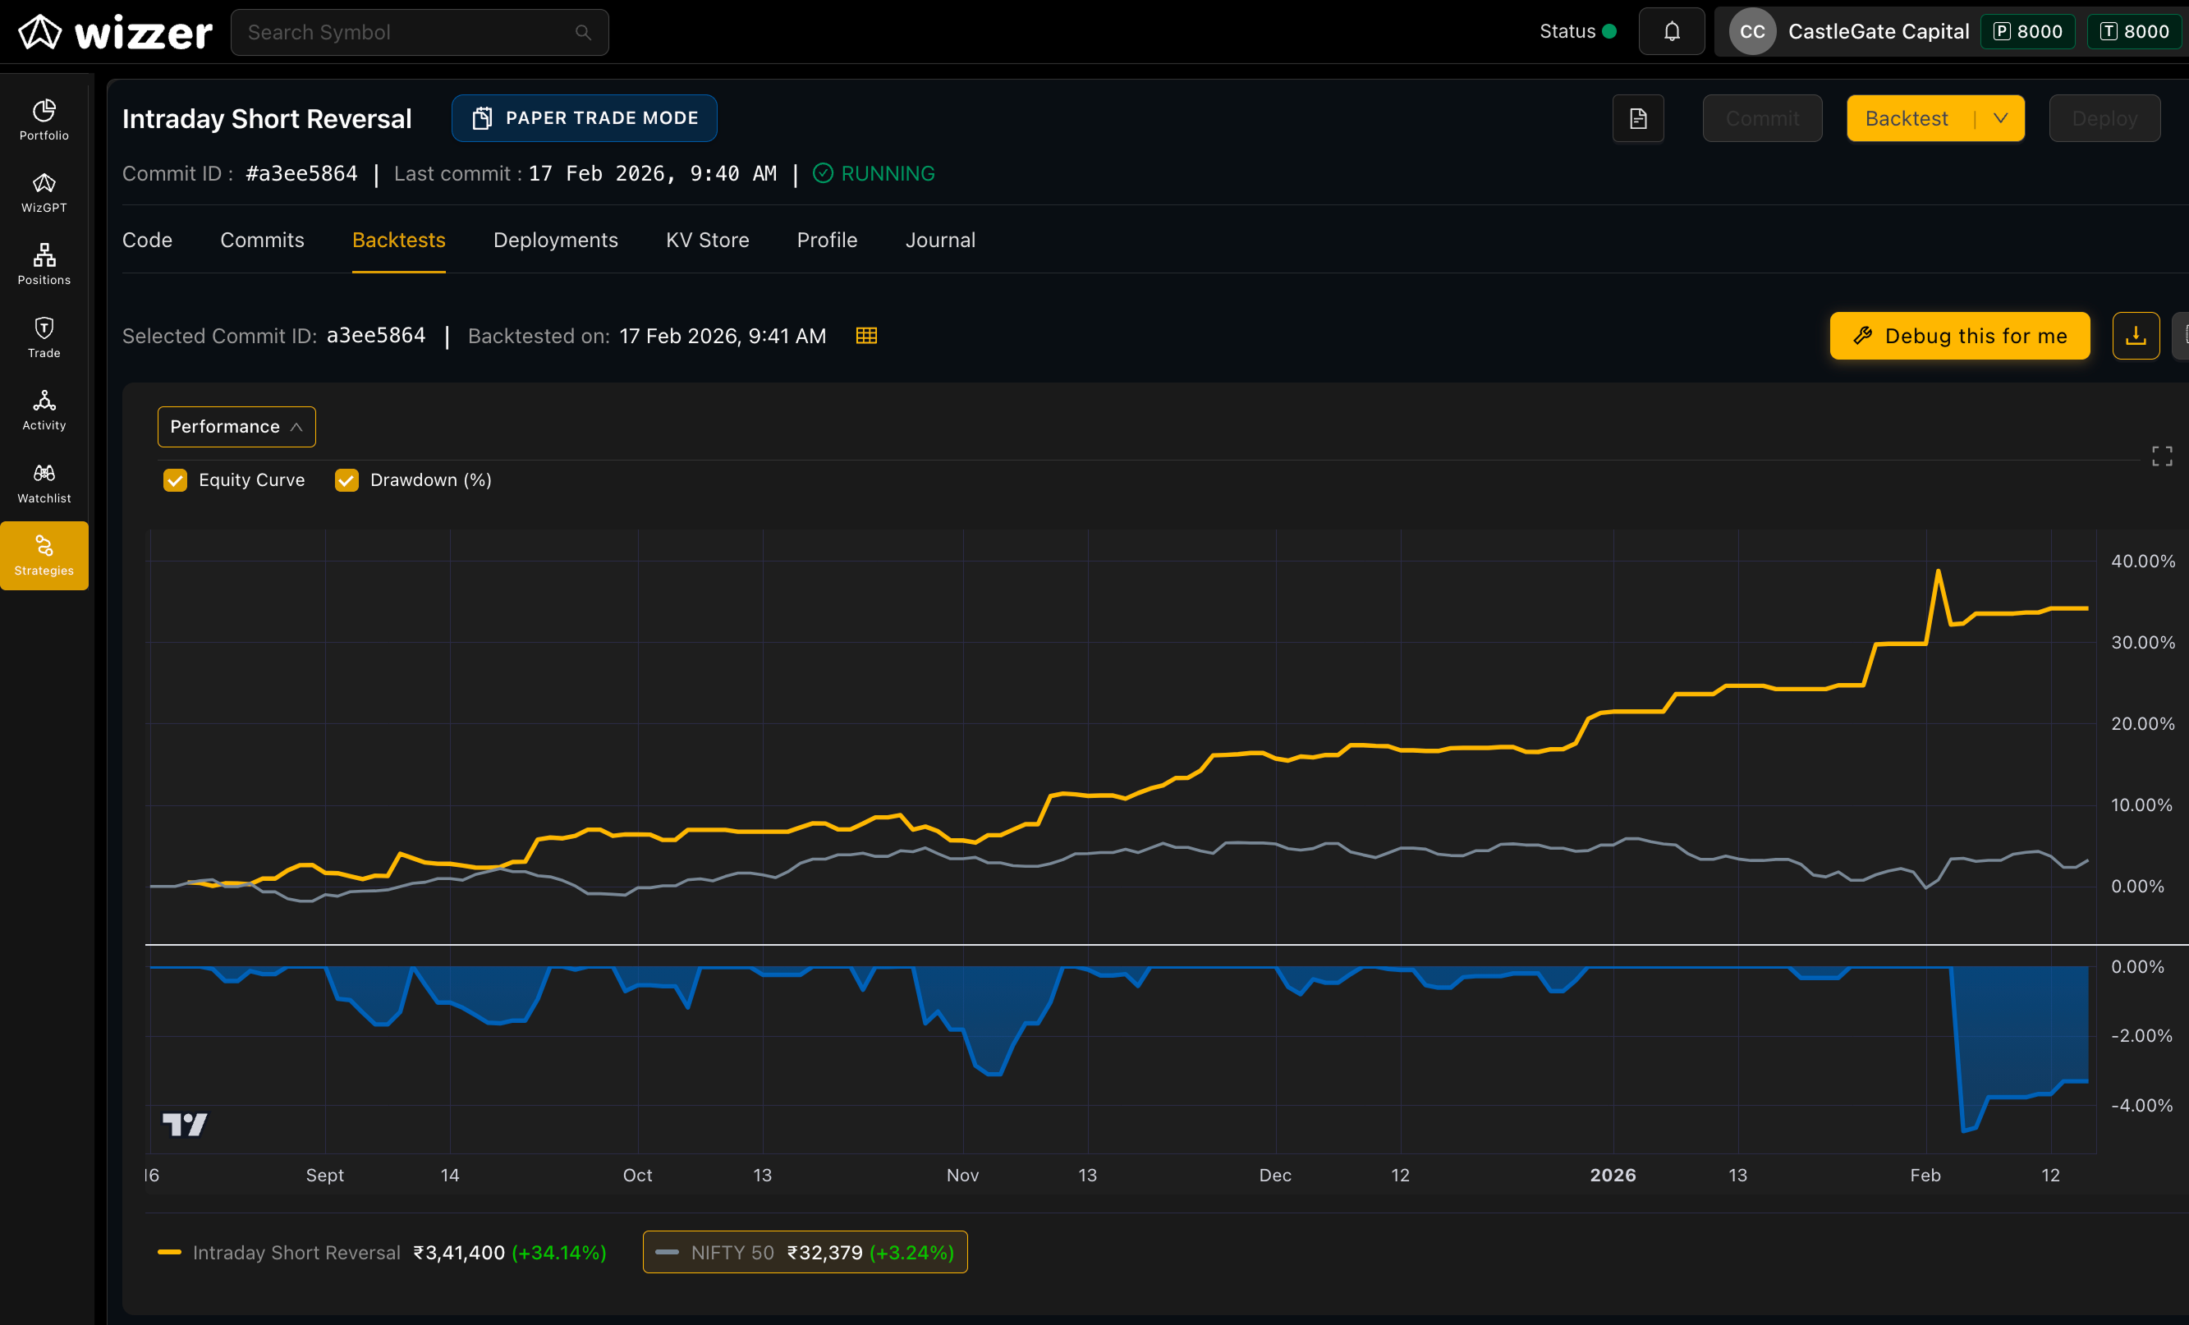
Task: Click the Debug this for me button
Action: tap(1959, 336)
